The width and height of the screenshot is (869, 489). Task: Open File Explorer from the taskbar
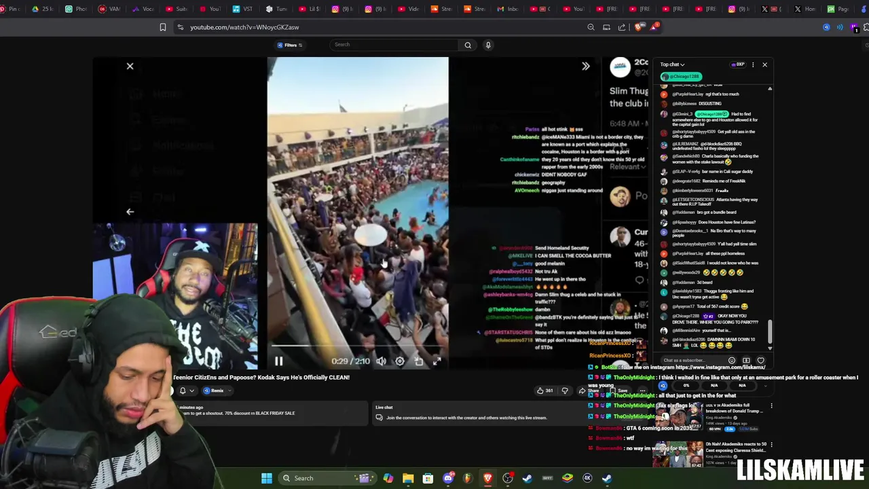coord(408,478)
